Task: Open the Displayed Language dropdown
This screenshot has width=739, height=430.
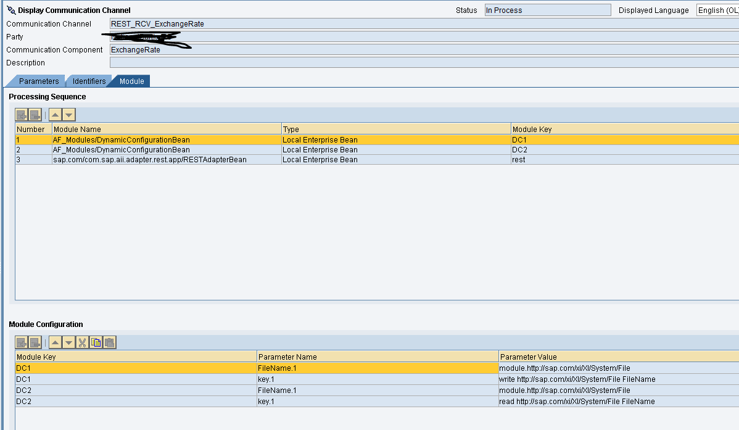Action: [x=717, y=10]
